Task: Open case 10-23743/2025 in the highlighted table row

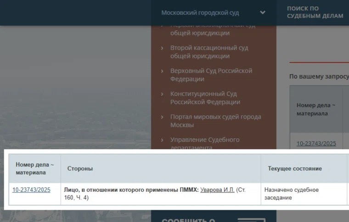Action: point(31,190)
